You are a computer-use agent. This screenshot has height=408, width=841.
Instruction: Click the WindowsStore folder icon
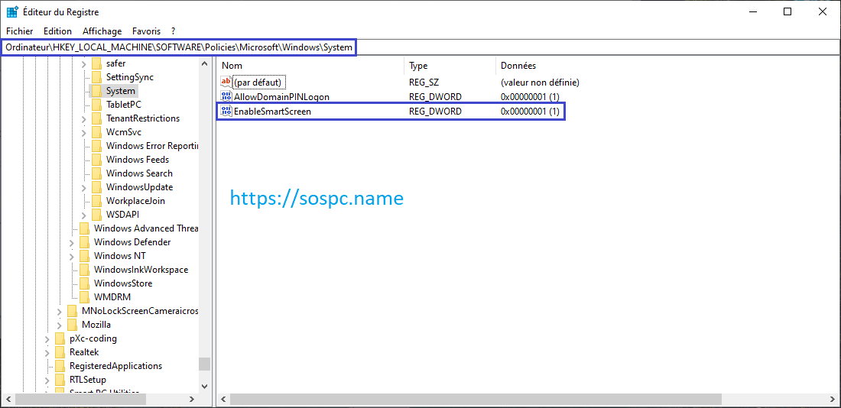coord(84,283)
